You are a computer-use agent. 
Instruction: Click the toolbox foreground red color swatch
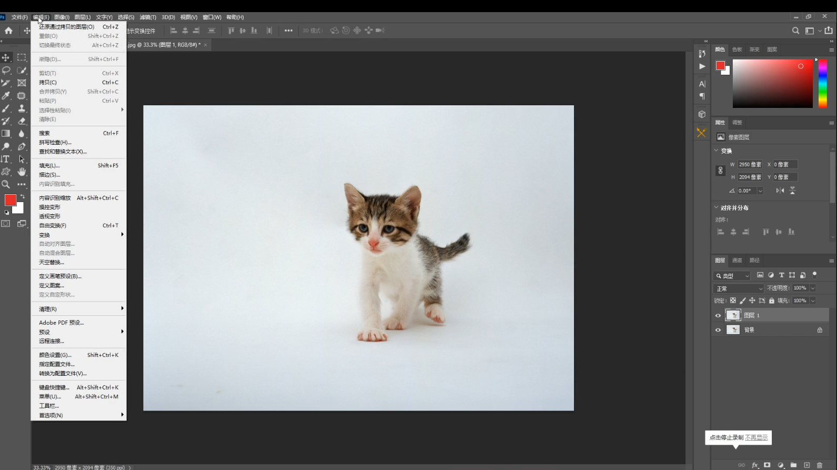pos(10,200)
